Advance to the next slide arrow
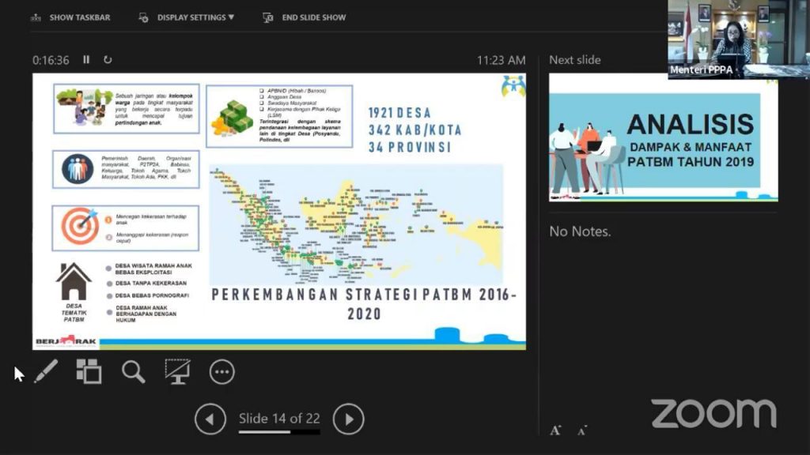810x455 pixels. point(348,419)
